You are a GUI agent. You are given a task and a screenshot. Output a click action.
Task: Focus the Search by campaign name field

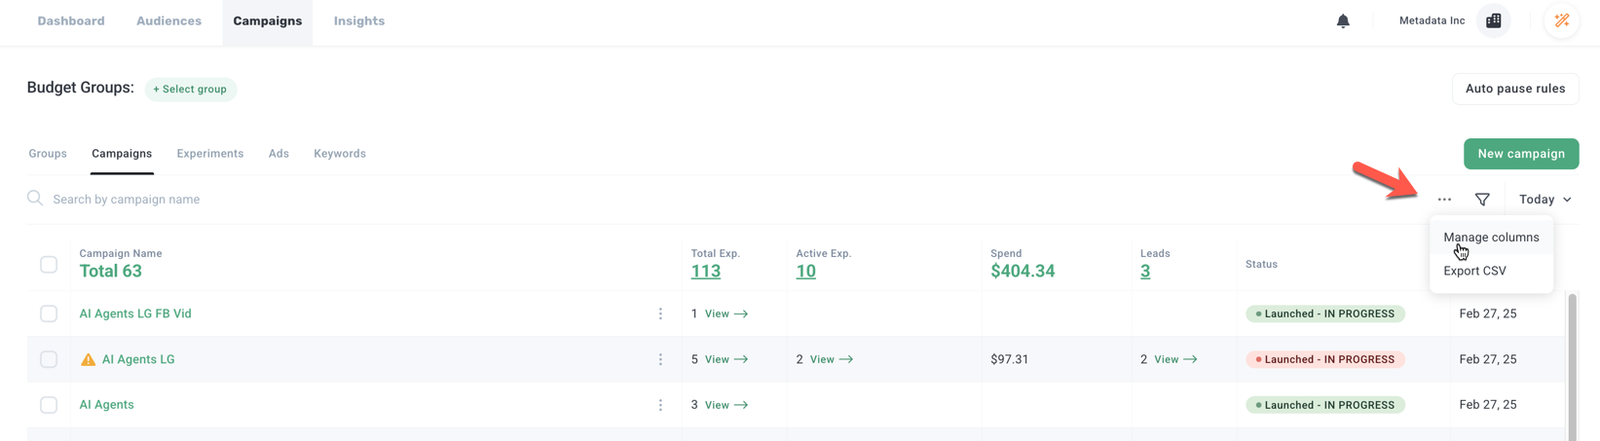pyautogui.click(x=292, y=200)
